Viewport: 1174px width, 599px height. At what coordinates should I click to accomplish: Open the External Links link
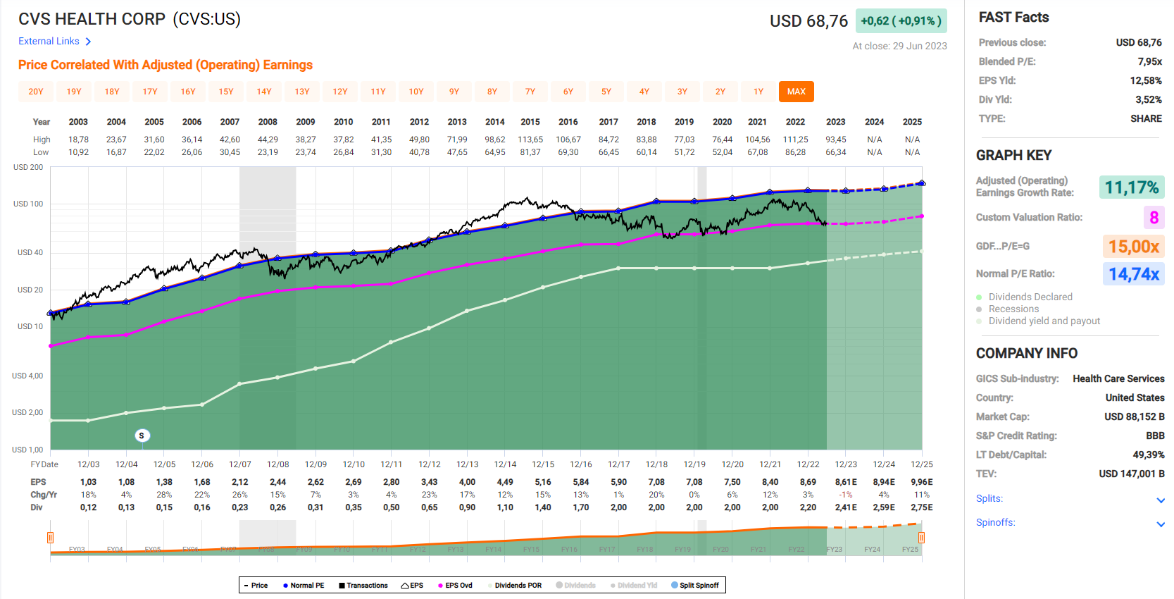click(x=49, y=42)
